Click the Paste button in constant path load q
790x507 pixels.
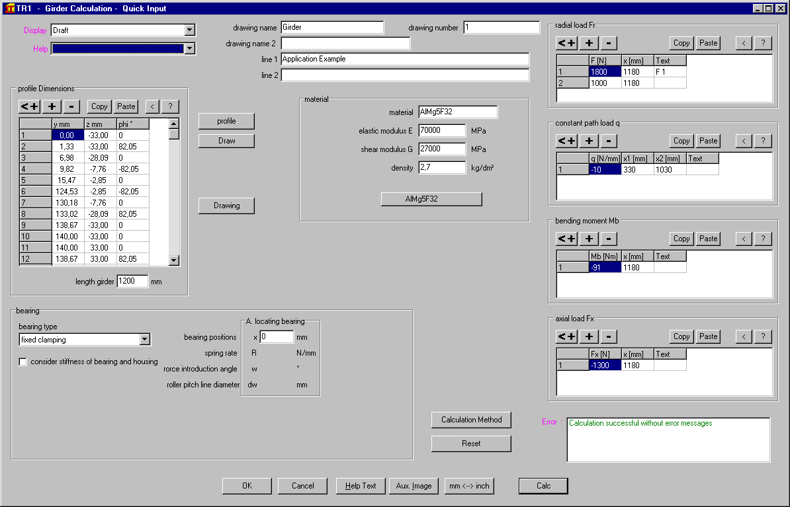(x=708, y=141)
